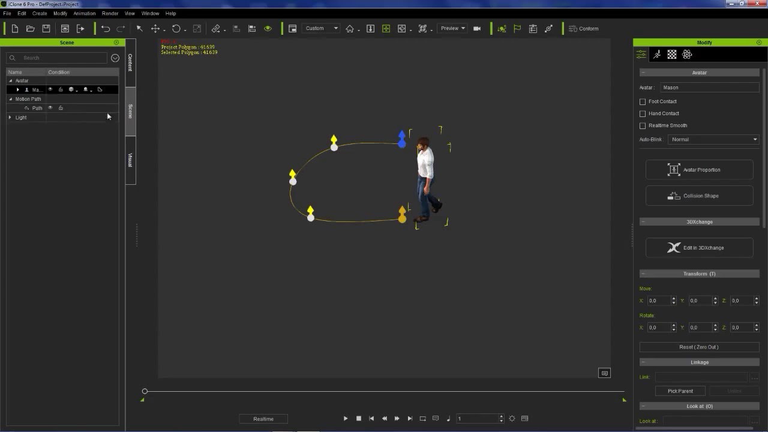
Task: Save the project with the floppy disk icon
Action: [x=46, y=28]
